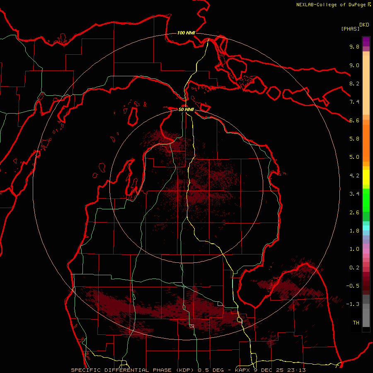Pick the cyan band on color bar
This screenshot has width=373, height=373.
[x=366, y=228]
